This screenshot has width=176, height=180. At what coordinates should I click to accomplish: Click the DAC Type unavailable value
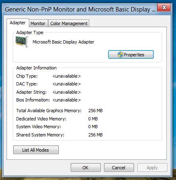(x=67, y=84)
